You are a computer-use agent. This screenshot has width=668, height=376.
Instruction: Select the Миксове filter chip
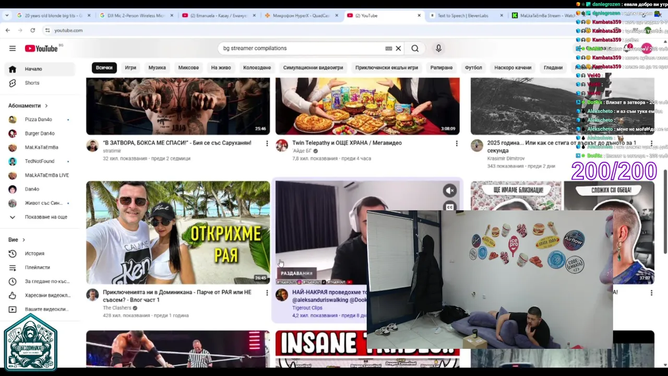click(188, 67)
